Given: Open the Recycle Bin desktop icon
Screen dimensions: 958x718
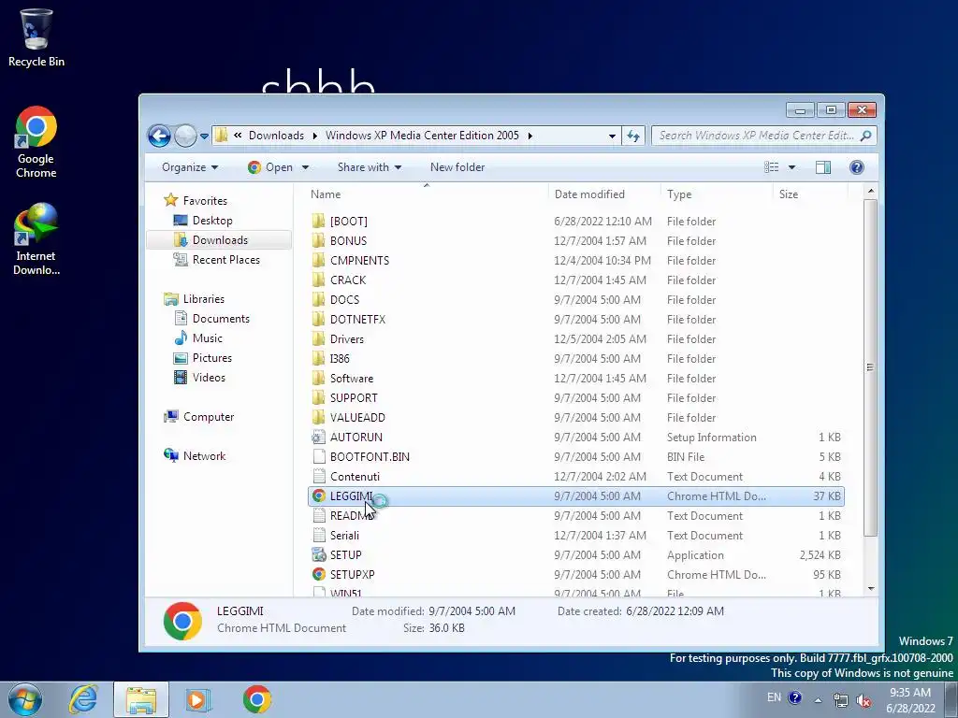Looking at the screenshot, I should pos(36,37).
